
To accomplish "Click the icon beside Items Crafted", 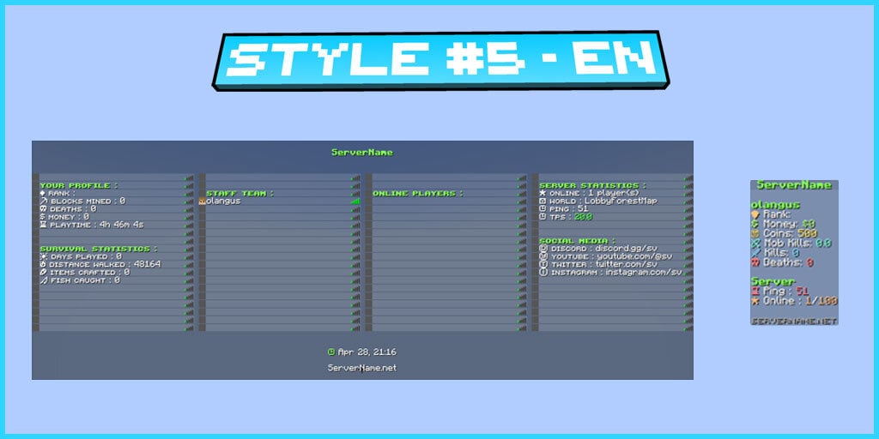I will point(43,272).
